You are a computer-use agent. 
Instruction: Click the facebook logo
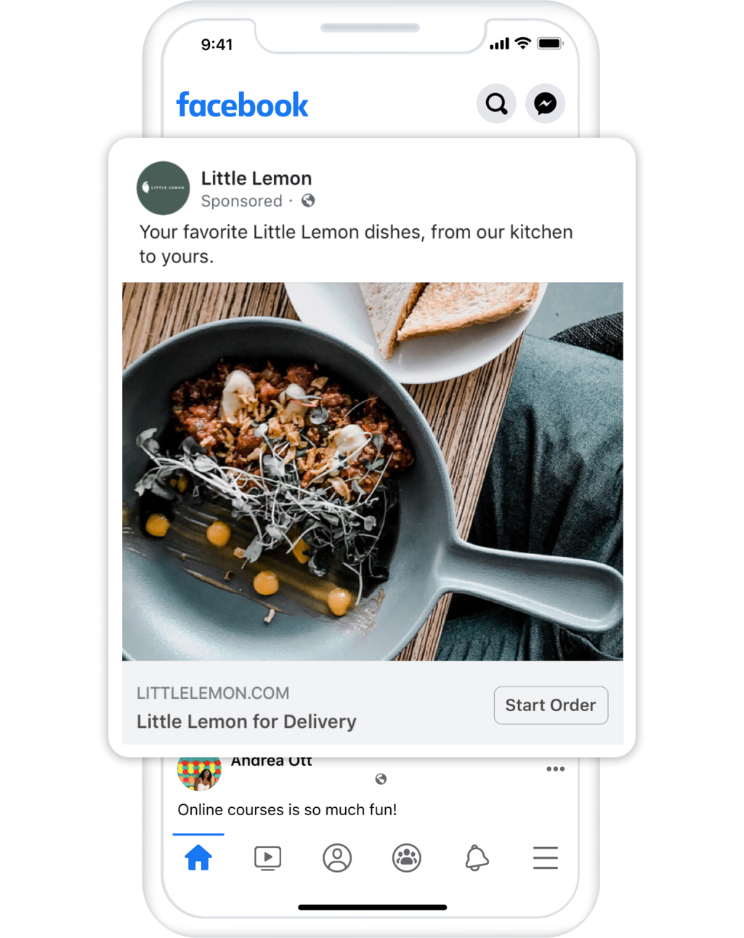[x=243, y=105]
